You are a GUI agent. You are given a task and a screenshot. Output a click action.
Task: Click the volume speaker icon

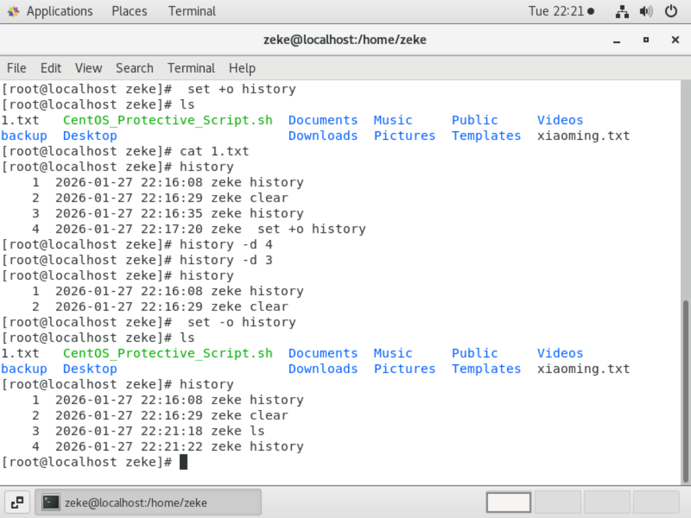click(646, 11)
